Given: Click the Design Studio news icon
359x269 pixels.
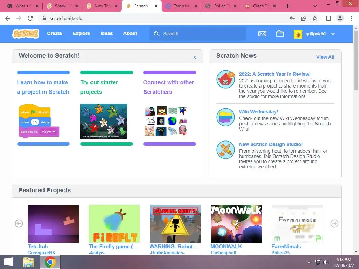Looking at the screenshot, I should pos(225,150).
